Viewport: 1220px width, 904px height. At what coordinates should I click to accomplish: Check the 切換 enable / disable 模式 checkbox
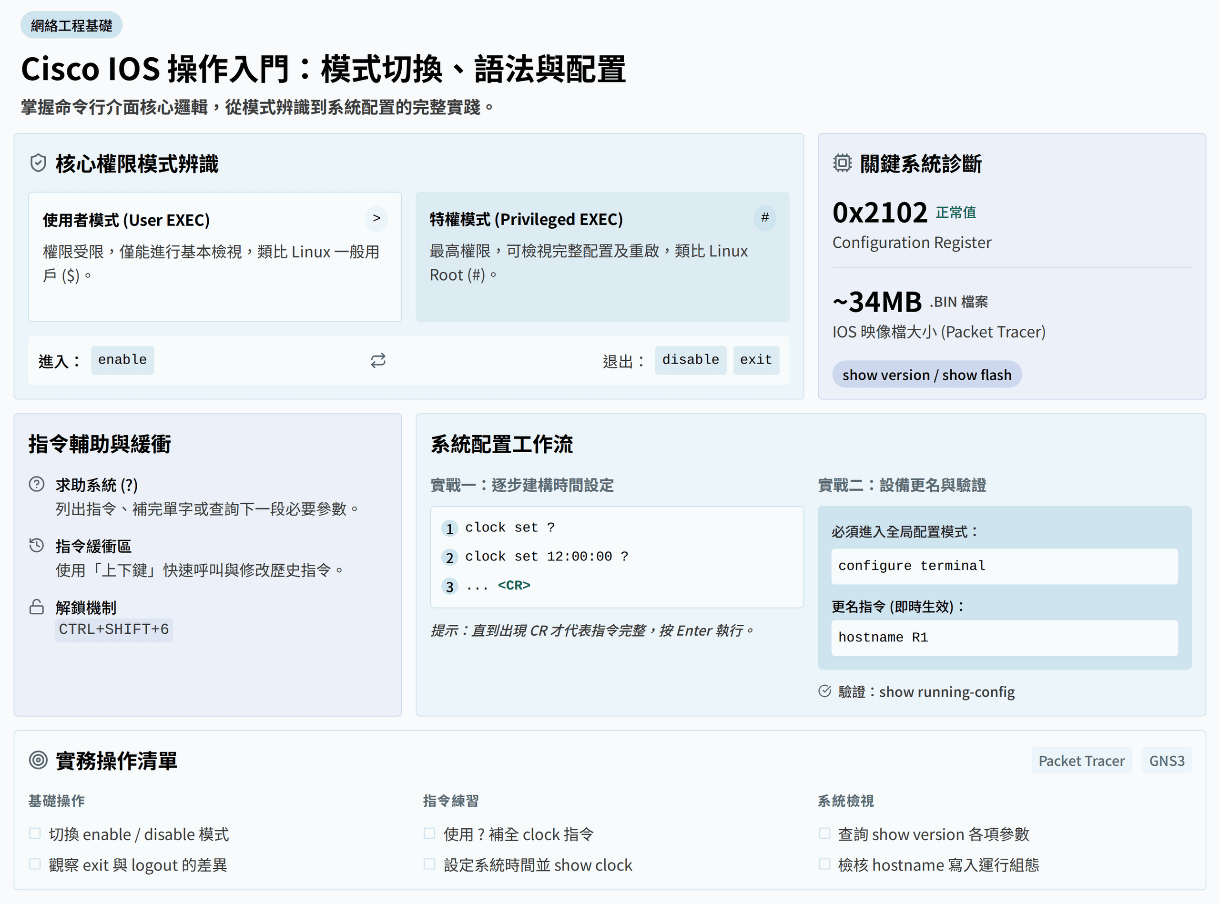(x=35, y=833)
